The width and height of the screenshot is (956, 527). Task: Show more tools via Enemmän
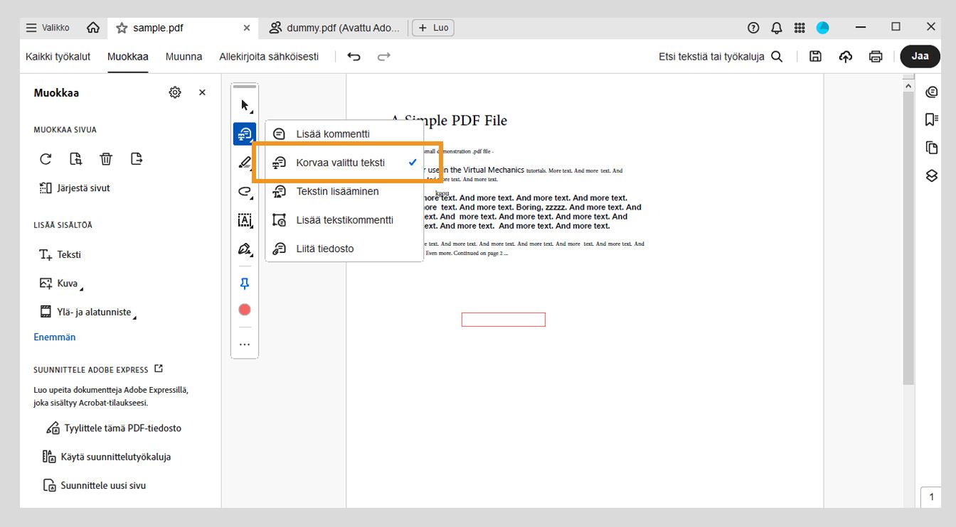[55, 337]
